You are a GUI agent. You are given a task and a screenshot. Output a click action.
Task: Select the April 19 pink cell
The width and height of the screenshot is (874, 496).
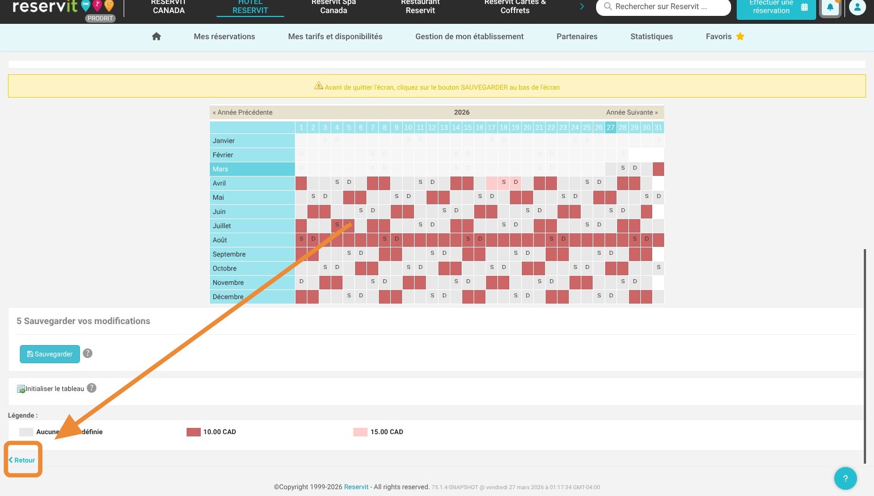click(x=515, y=183)
